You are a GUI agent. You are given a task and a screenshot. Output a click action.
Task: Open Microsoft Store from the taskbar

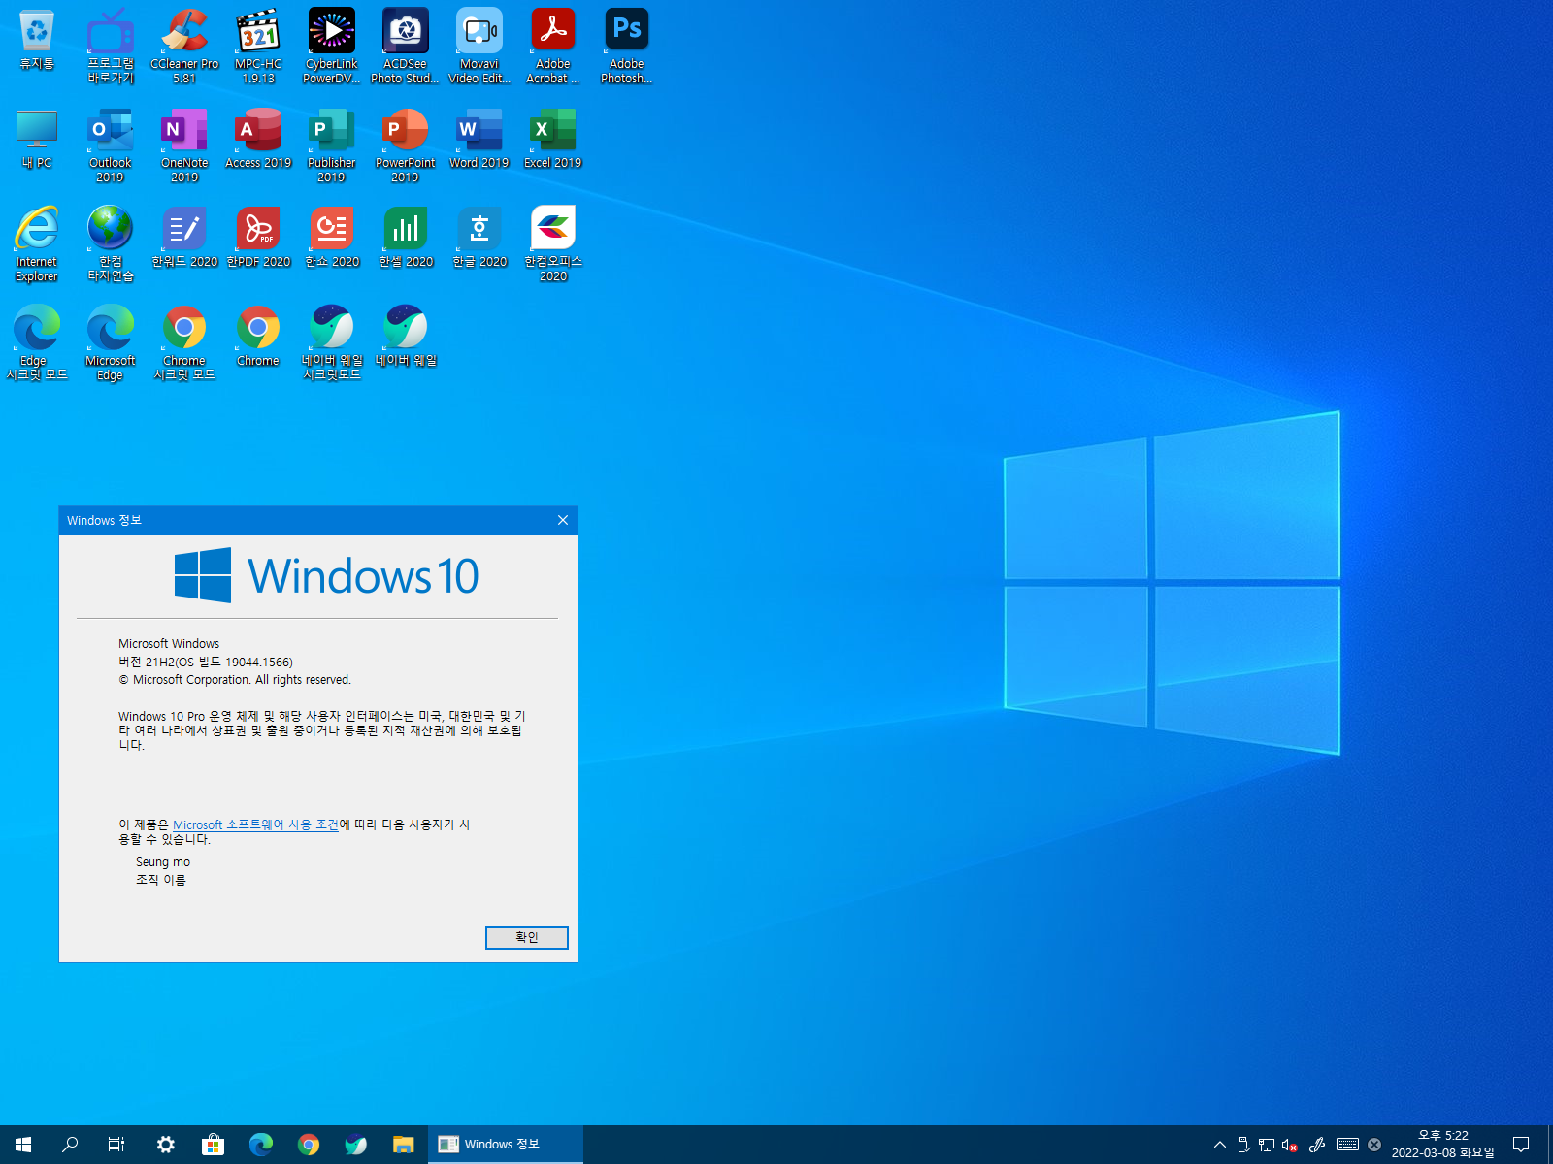[214, 1145]
